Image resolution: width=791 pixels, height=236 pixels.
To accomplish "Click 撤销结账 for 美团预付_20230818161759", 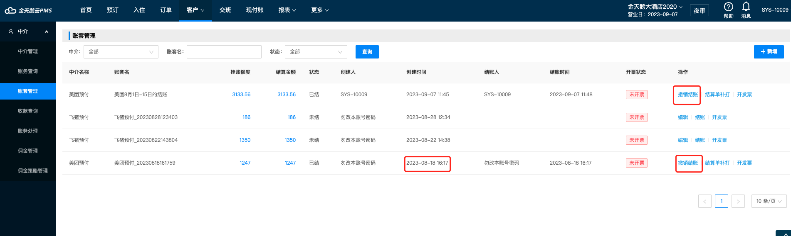I will [688, 163].
